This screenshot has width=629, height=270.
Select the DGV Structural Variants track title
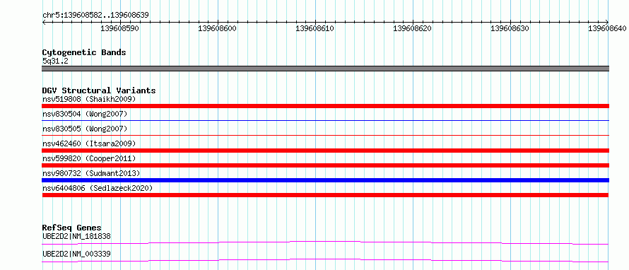point(99,90)
